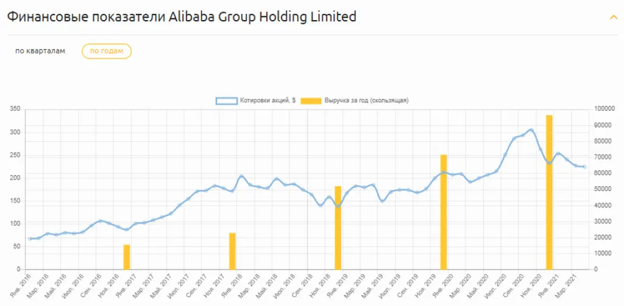Click the "350" label on the left axis

point(15,109)
